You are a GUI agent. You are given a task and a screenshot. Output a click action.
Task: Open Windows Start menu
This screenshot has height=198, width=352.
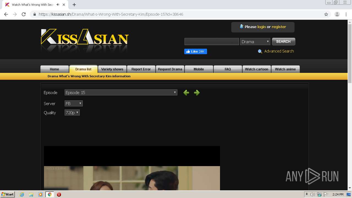tap(7, 194)
